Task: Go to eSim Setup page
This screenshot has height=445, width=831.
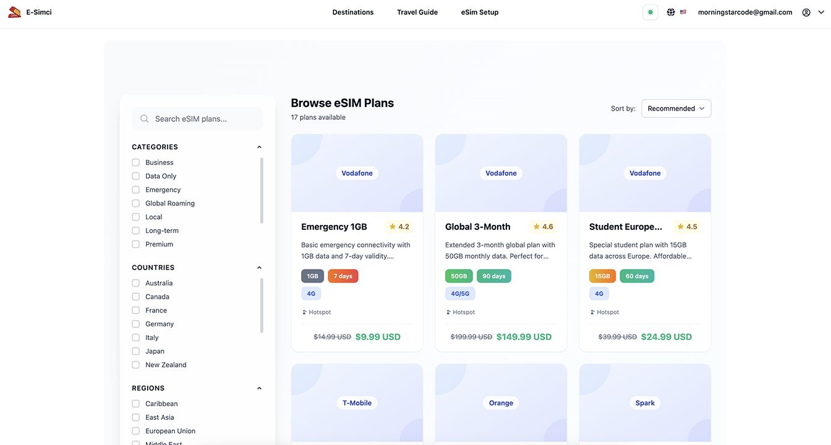Action: tap(480, 12)
